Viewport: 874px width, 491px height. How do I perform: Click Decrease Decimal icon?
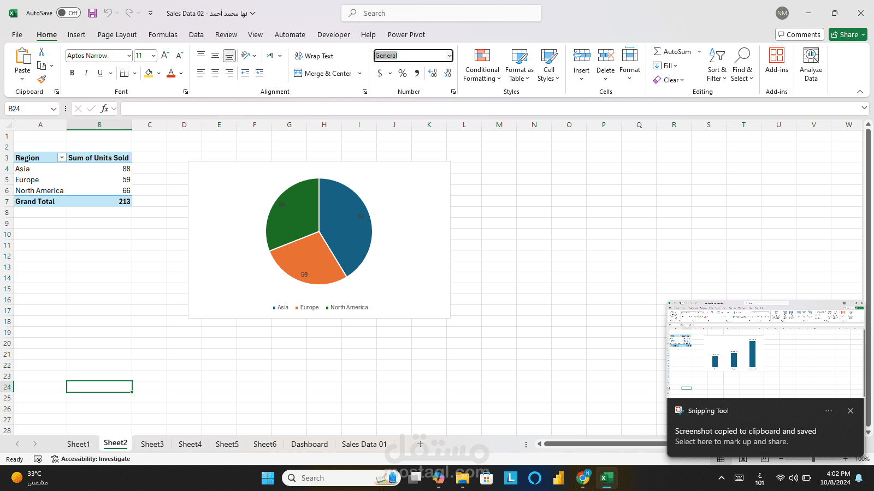(x=447, y=73)
